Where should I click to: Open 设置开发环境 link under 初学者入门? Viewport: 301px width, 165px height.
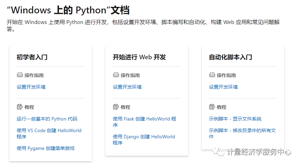(31, 87)
